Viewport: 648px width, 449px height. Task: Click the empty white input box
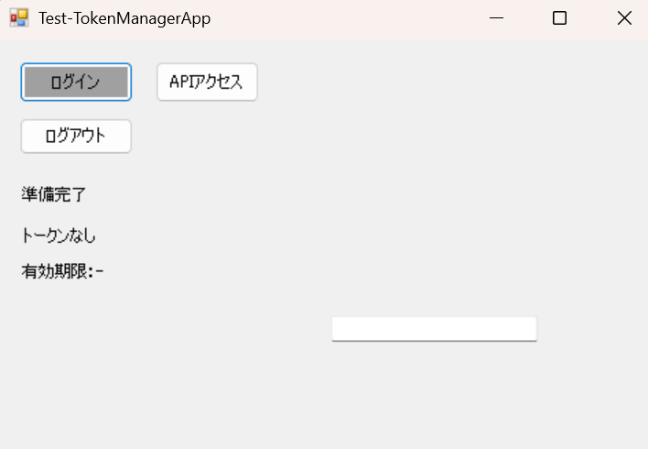click(435, 329)
